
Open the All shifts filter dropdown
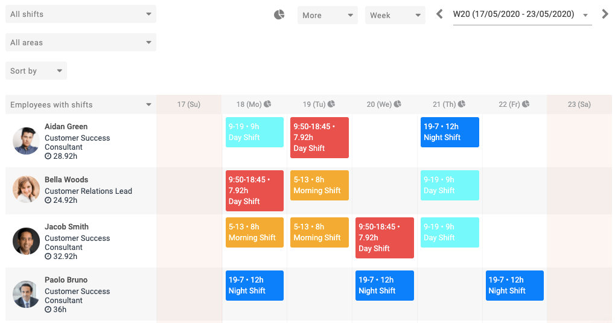click(80, 14)
